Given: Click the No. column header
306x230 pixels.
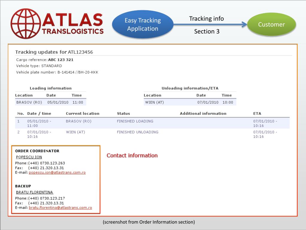Looking at the screenshot, I should (21, 114).
